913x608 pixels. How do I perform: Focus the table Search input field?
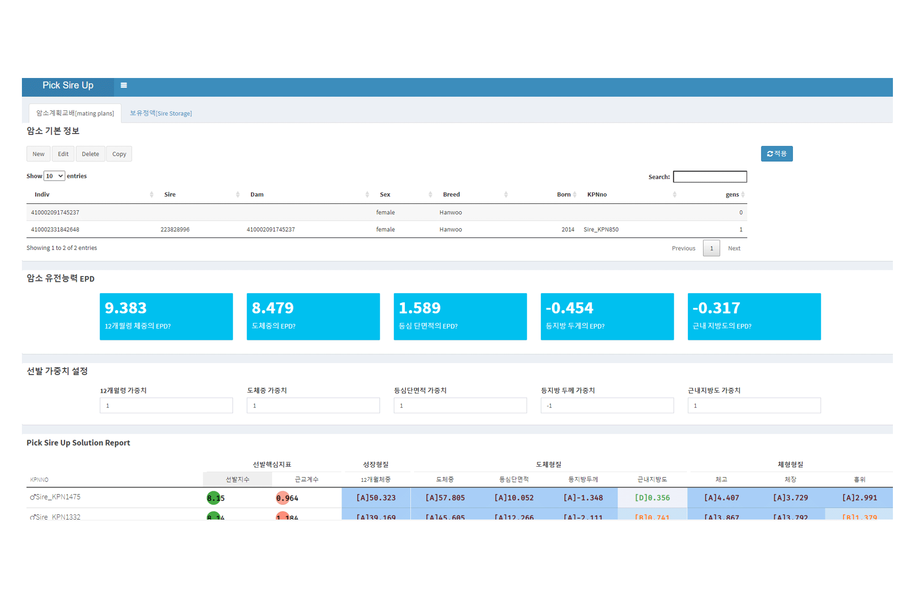point(709,177)
